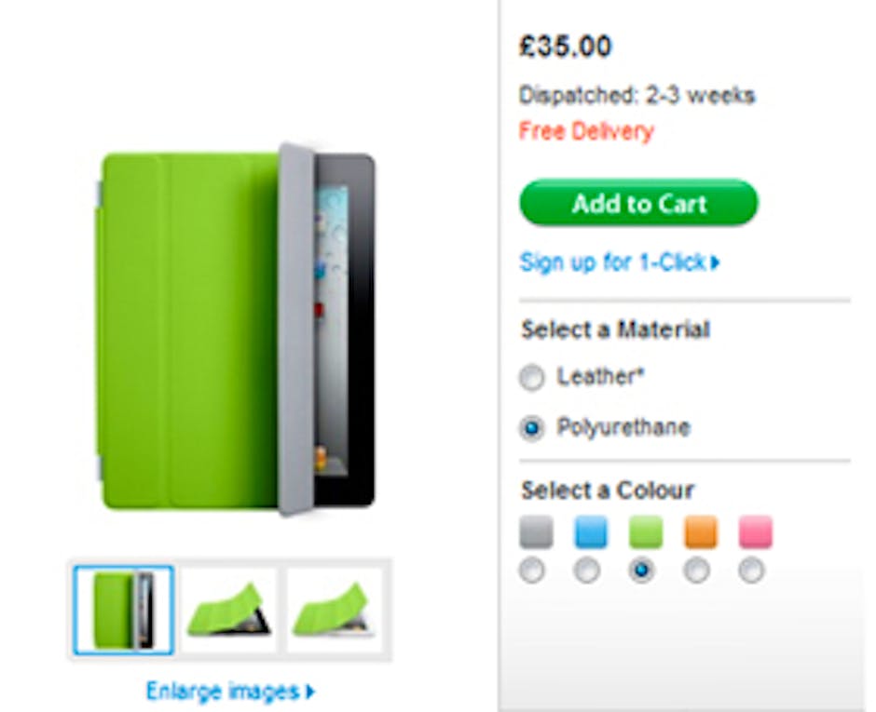Click the arrow next to Enlarge images

310,692
